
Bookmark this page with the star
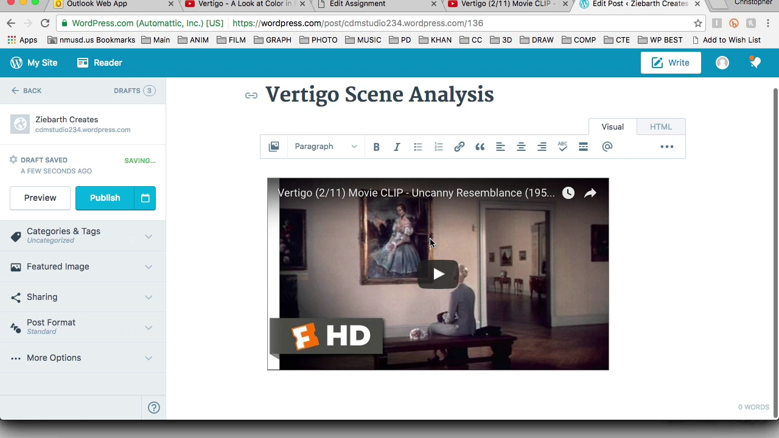(x=698, y=23)
